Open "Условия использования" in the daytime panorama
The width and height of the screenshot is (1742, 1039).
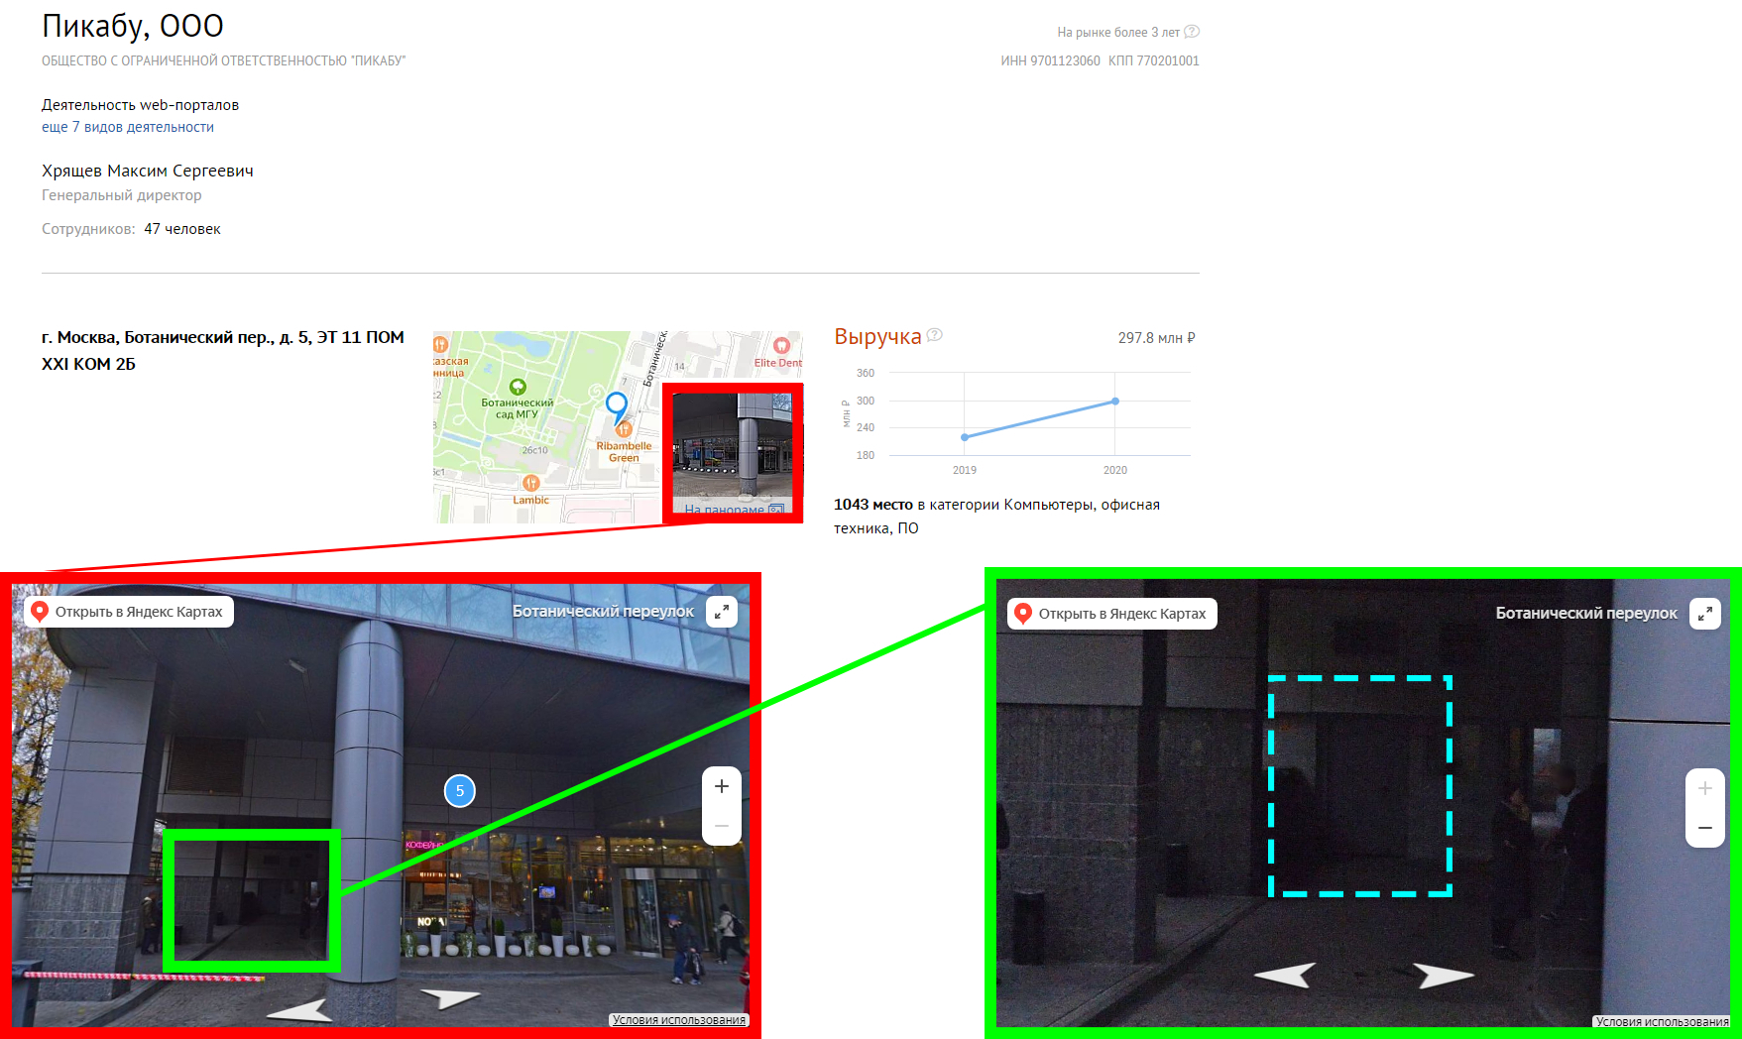[679, 1020]
